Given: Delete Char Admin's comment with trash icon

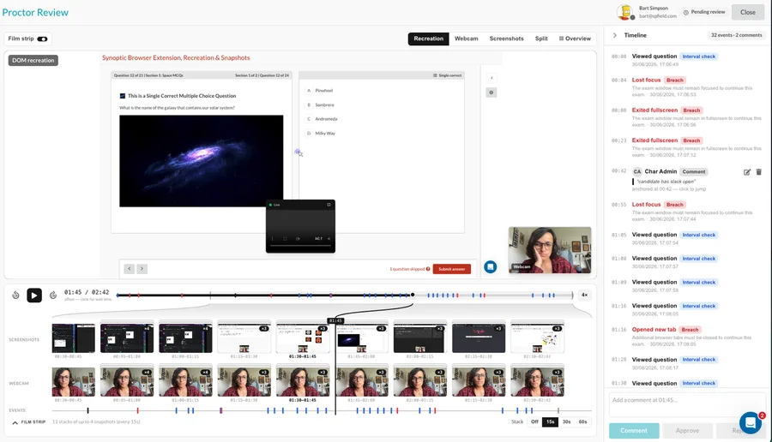Looking at the screenshot, I should pos(759,172).
